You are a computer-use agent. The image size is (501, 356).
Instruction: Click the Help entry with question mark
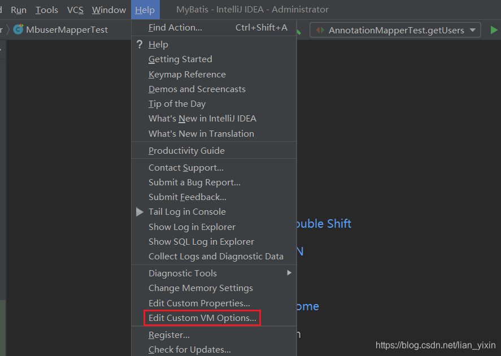coord(214,45)
